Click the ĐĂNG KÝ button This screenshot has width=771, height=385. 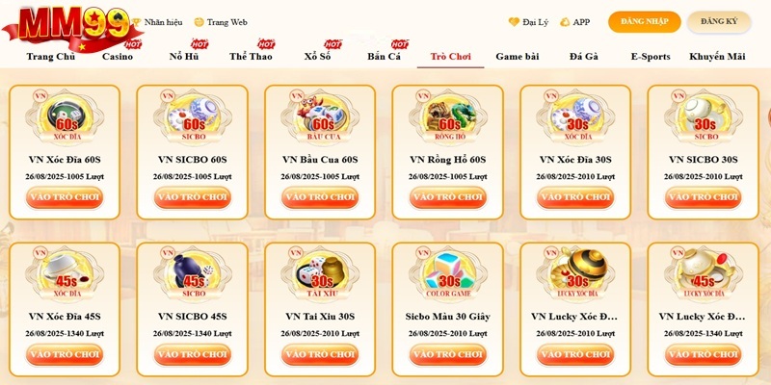click(719, 22)
